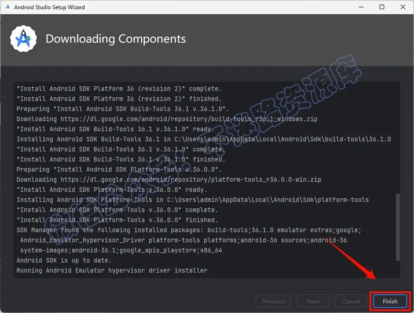414x313 pixels.
Task: Click "Preparing Install Android SDK Build-Tools 36.1" line
Action: (x=123, y=109)
